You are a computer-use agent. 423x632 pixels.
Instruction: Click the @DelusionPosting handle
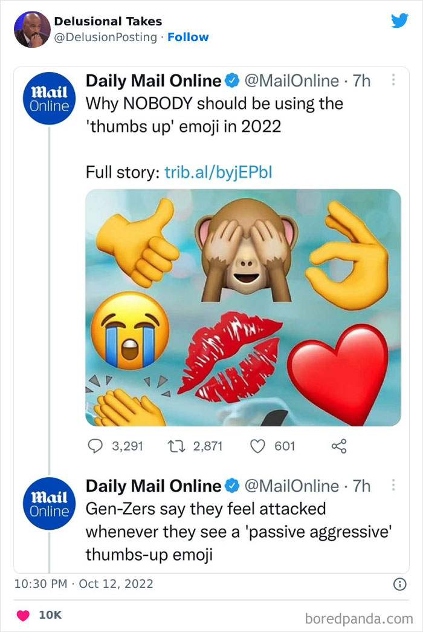(104, 36)
